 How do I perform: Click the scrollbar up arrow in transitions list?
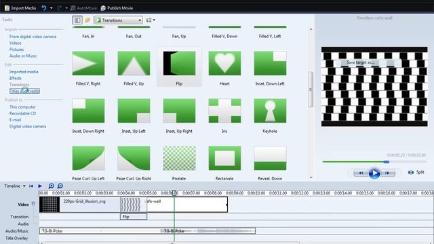(311, 29)
